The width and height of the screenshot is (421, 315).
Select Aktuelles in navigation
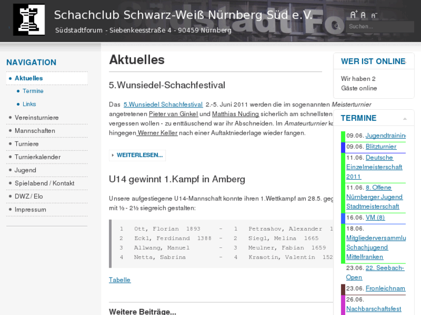[47, 78]
